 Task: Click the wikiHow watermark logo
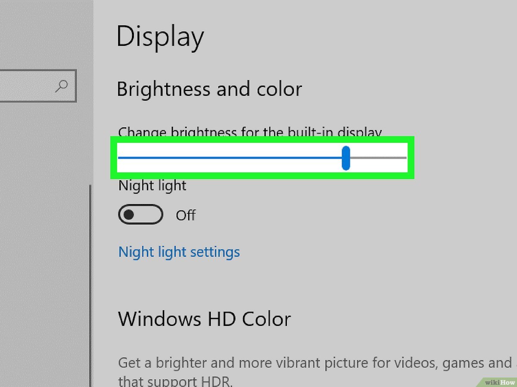click(499, 382)
